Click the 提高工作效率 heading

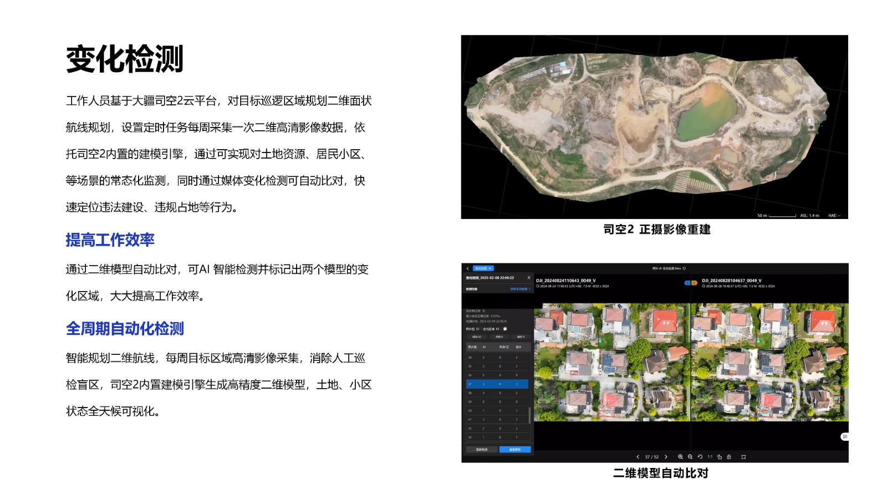tap(110, 240)
